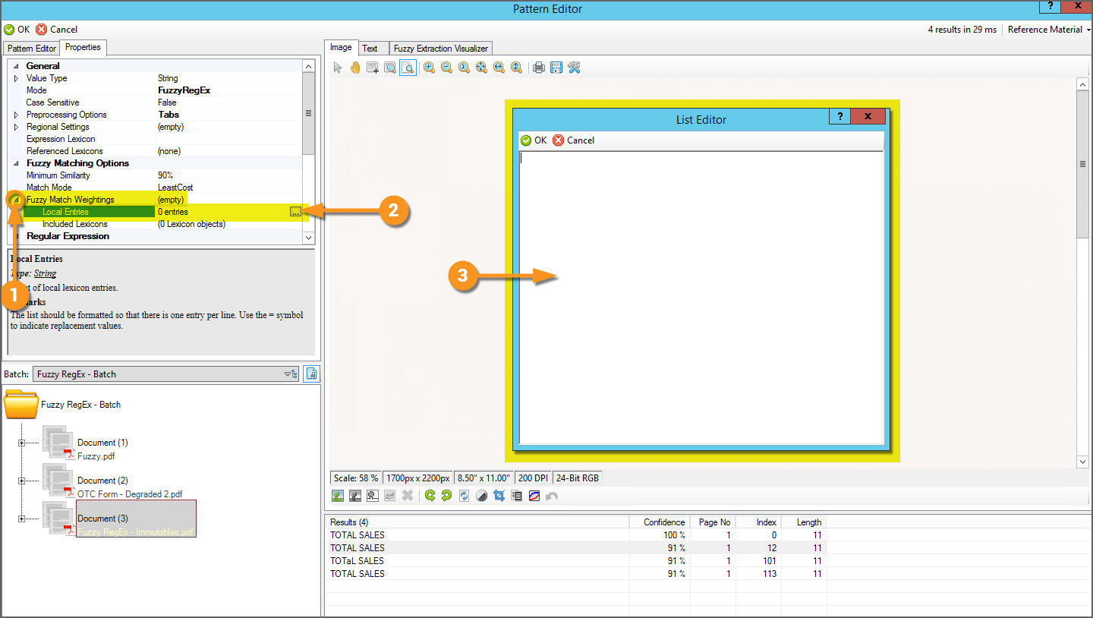The height and width of the screenshot is (618, 1093).
Task: Activate the page magnifier tool
Action: [x=408, y=68]
